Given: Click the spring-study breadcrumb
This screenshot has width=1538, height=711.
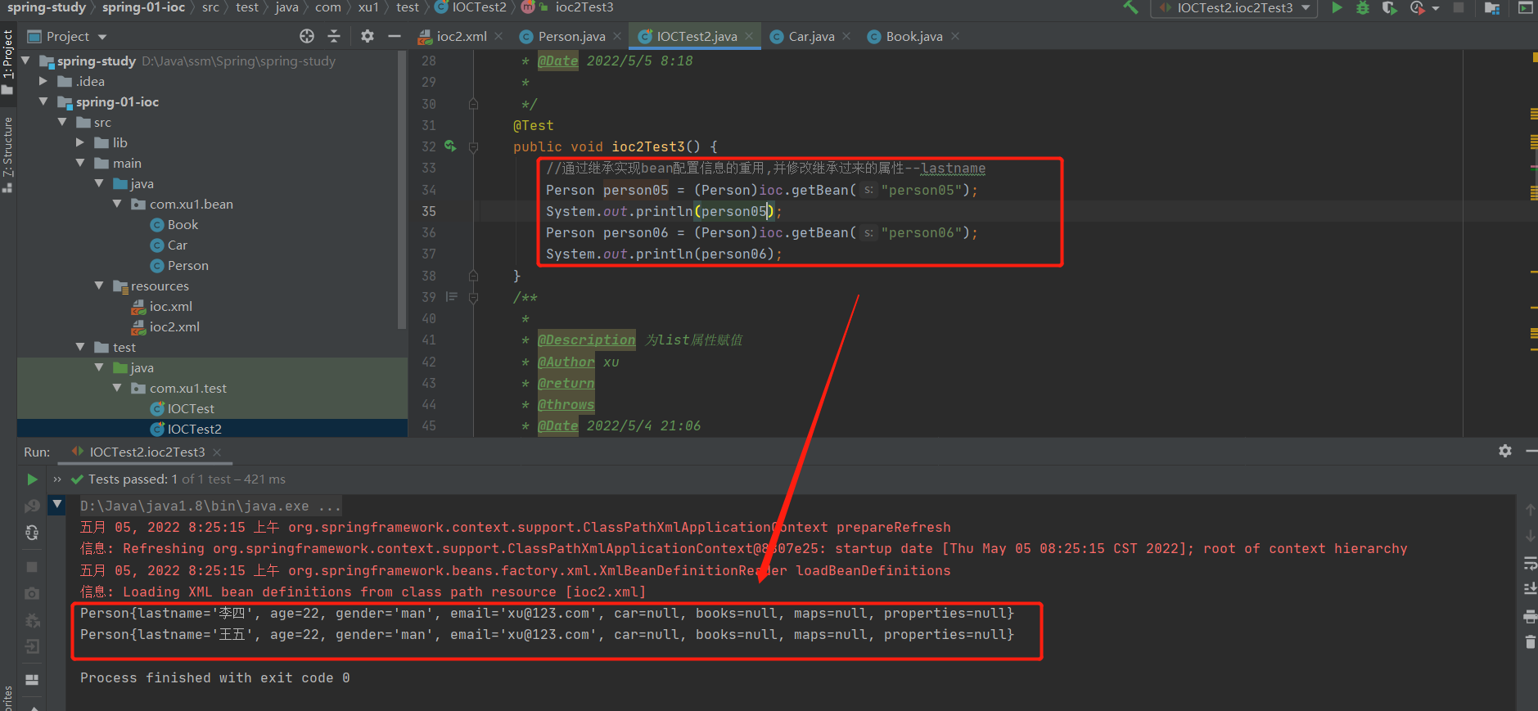Looking at the screenshot, I should pyautogui.click(x=46, y=7).
